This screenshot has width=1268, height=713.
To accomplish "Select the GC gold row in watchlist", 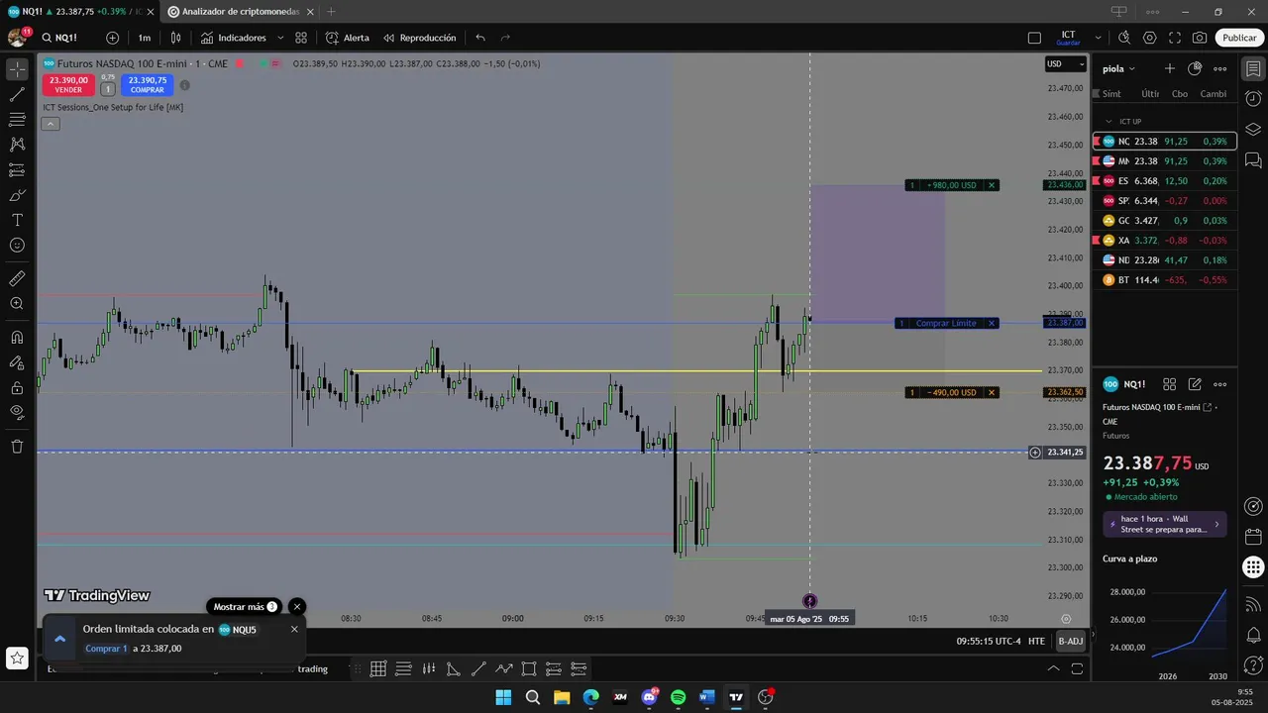I will [1164, 221].
